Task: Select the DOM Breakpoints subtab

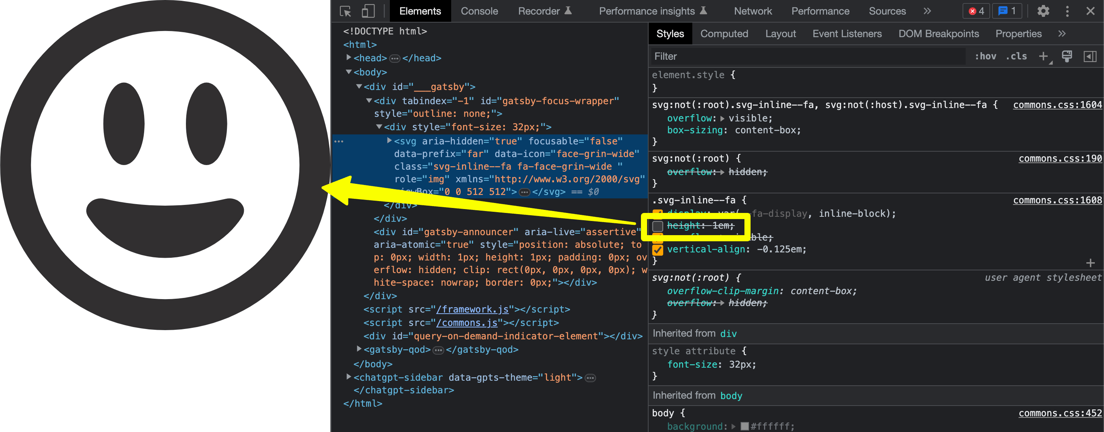Action: pyautogui.click(x=938, y=34)
